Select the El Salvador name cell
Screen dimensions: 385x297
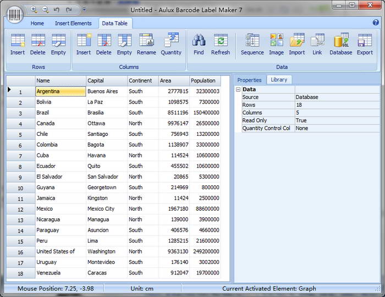coord(61,177)
